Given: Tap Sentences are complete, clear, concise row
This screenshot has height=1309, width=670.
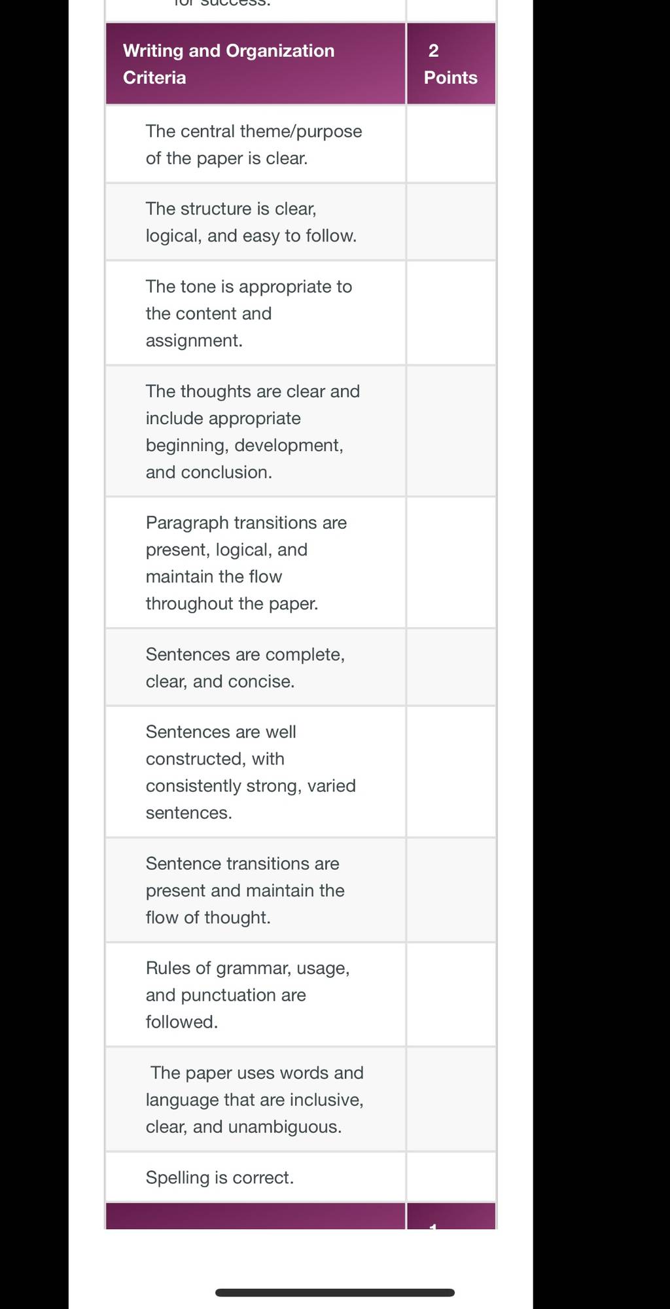Looking at the screenshot, I should tap(255, 668).
